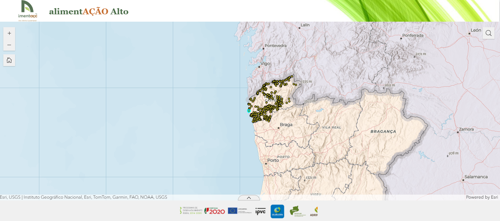500x221 pixels.
Task: Click the European Union flag logo
Action: 232,210
